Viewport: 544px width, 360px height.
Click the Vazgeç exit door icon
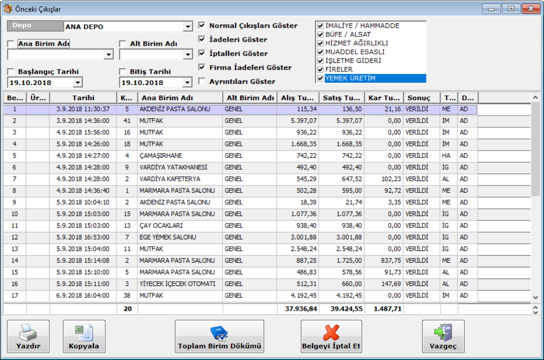[x=443, y=336]
